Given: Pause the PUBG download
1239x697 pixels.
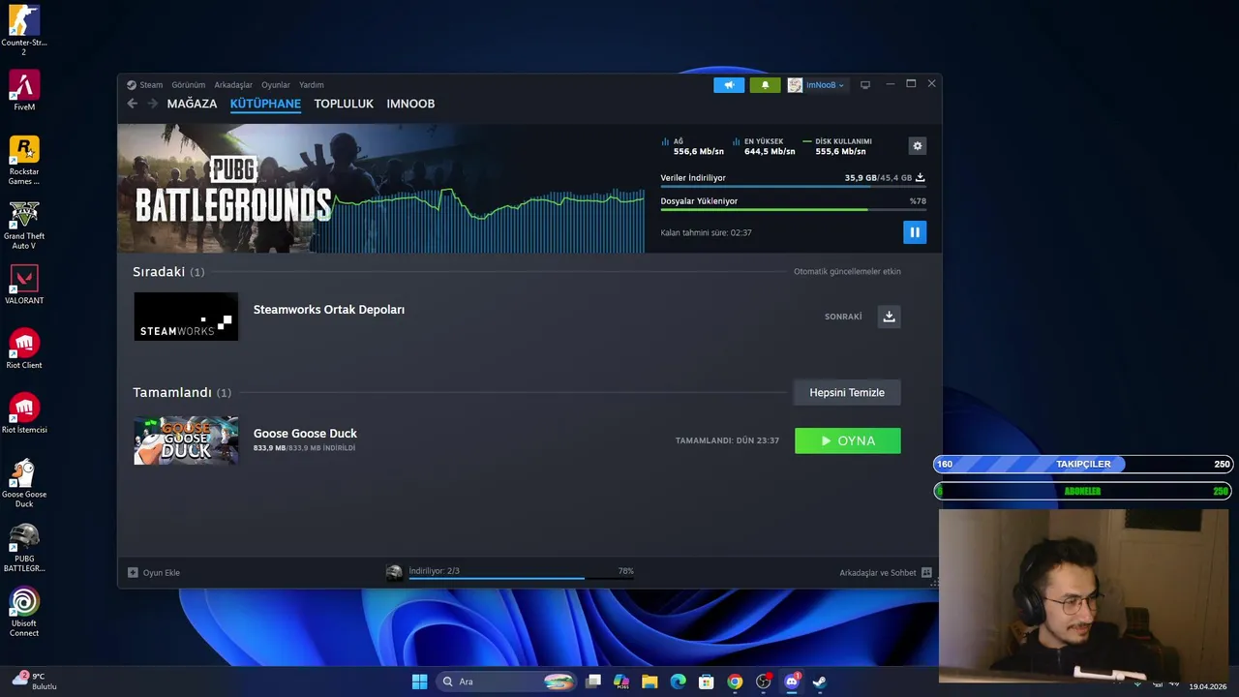Looking at the screenshot, I should click(914, 232).
